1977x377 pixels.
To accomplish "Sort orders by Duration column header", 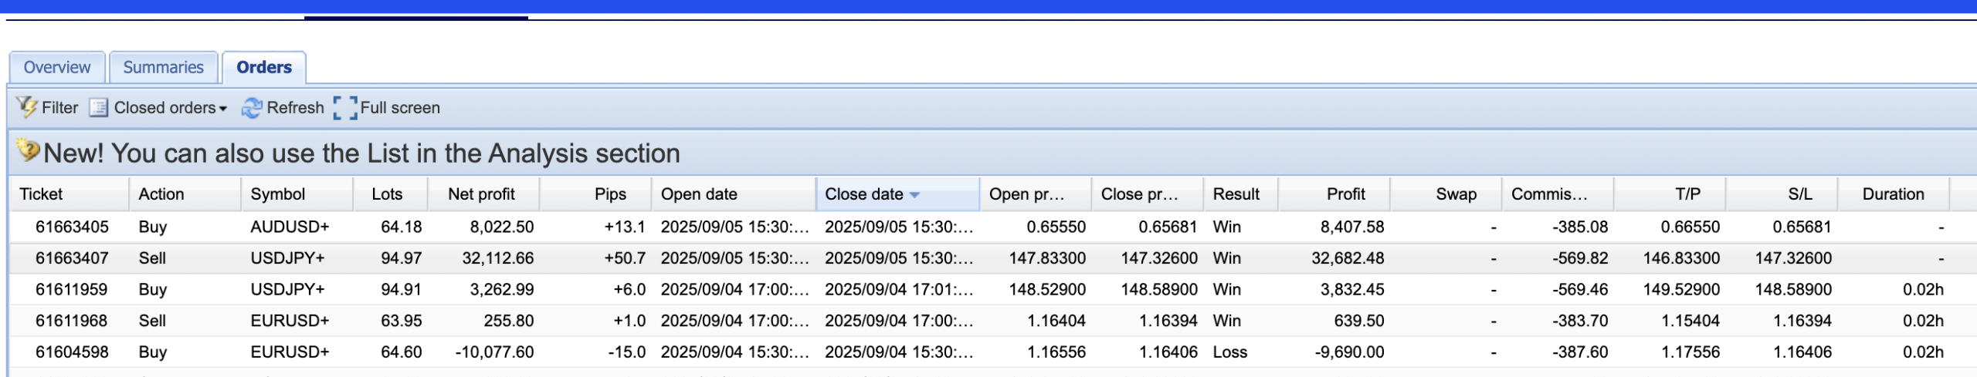I will point(1893,194).
